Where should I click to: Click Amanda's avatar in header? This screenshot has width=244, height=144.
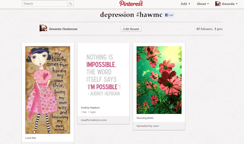point(218,4)
